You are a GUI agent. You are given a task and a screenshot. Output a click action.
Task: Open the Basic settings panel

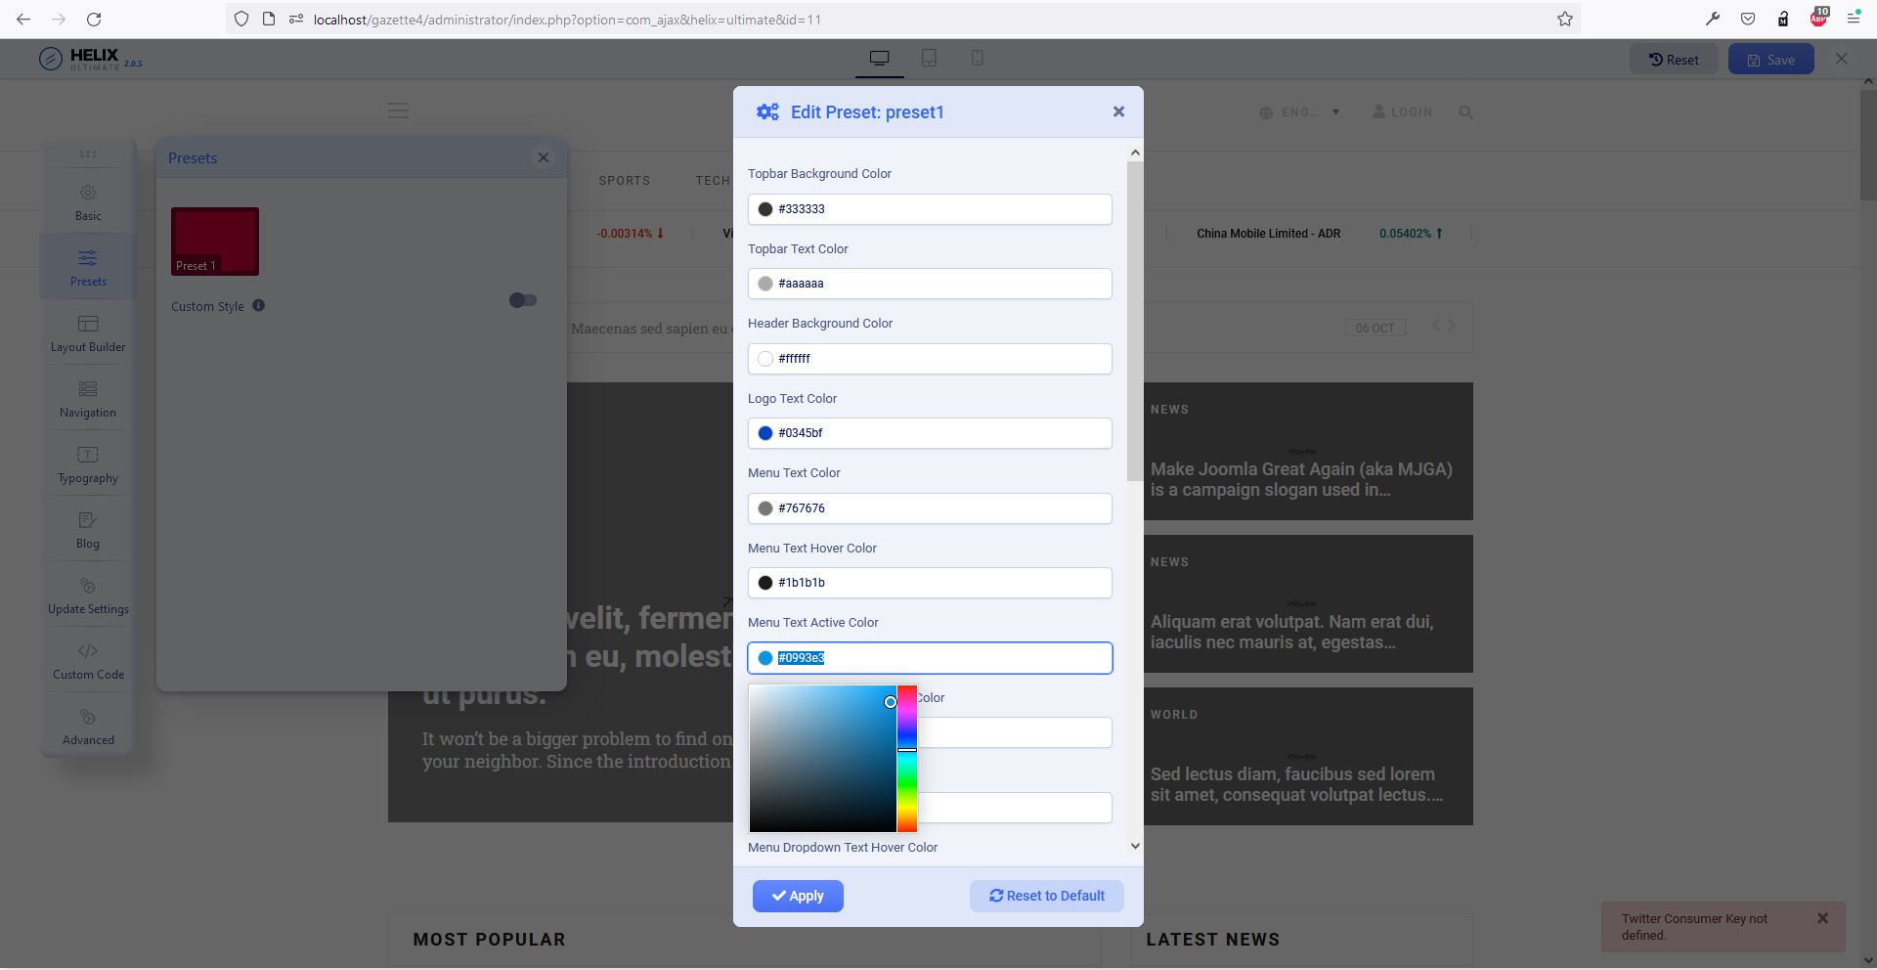point(88,202)
